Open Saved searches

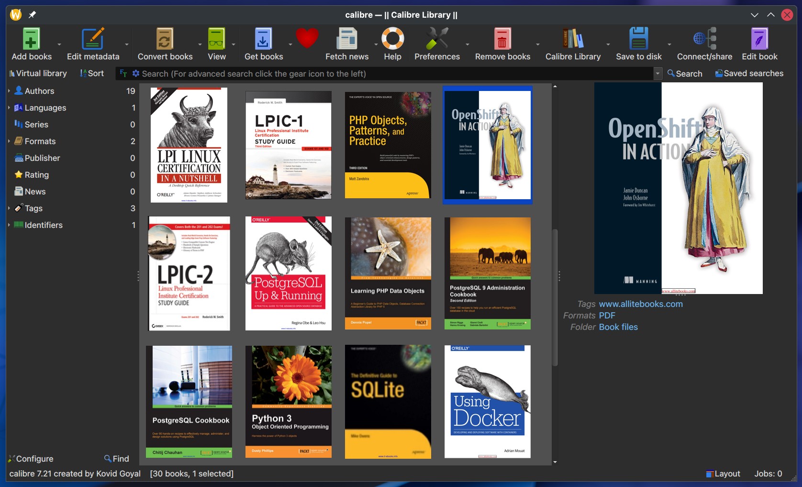coord(749,73)
